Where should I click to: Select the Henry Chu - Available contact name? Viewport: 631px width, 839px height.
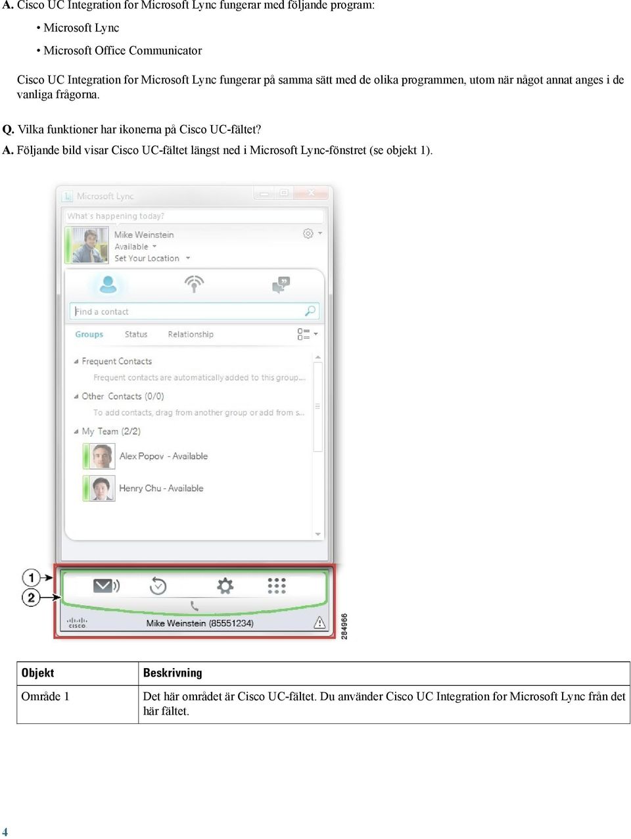pyautogui.click(x=161, y=489)
